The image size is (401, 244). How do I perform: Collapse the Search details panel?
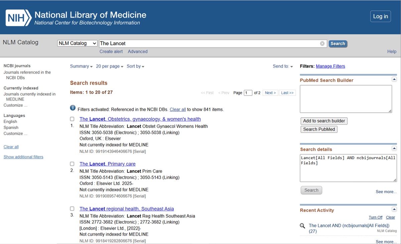(x=394, y=148)
